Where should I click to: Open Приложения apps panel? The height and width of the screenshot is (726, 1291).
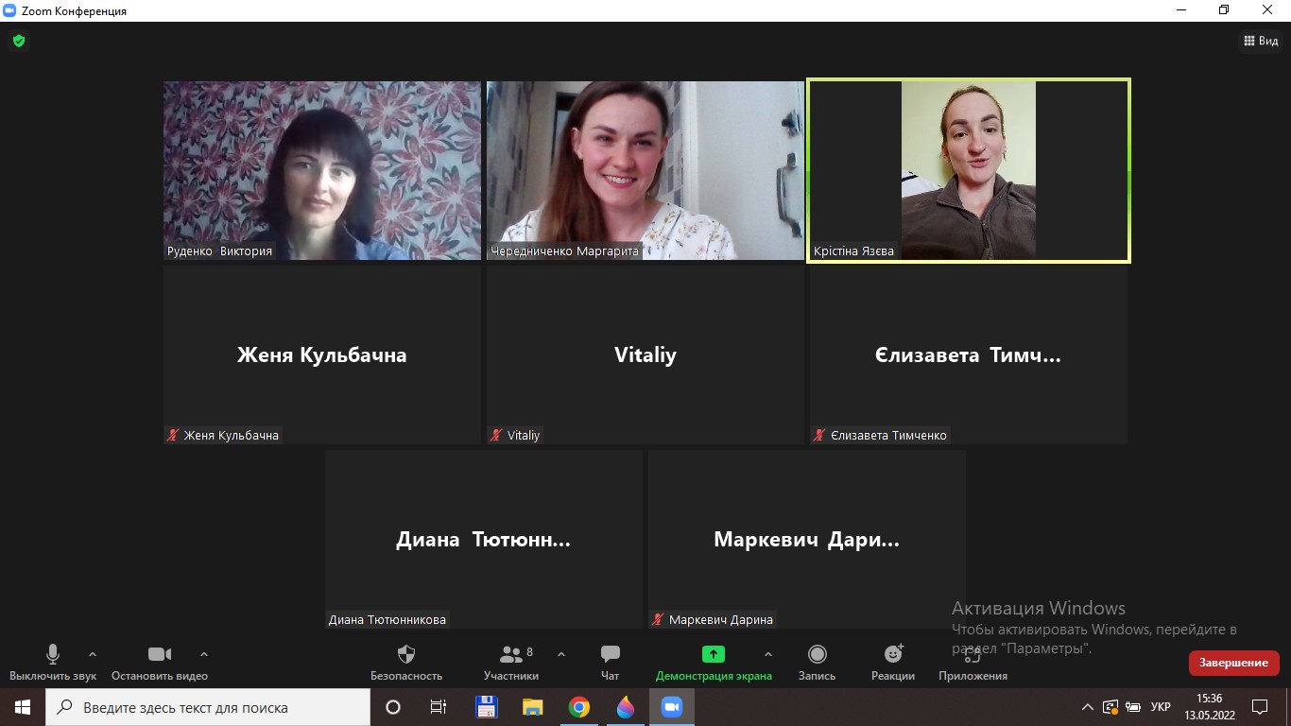[973, 663]
